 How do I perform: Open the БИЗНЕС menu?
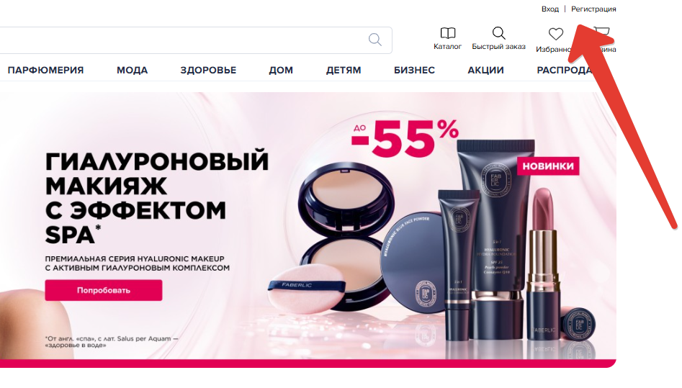coord(415,70)
